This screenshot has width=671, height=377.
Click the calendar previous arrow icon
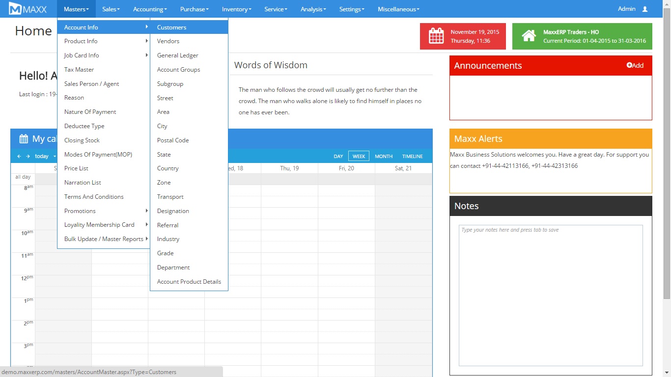pyautogui.click(x=19, y=156)
